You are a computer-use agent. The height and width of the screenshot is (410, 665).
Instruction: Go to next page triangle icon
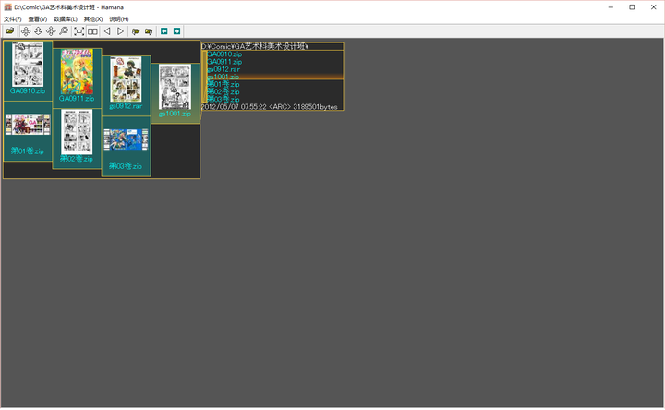pos(120,31)
